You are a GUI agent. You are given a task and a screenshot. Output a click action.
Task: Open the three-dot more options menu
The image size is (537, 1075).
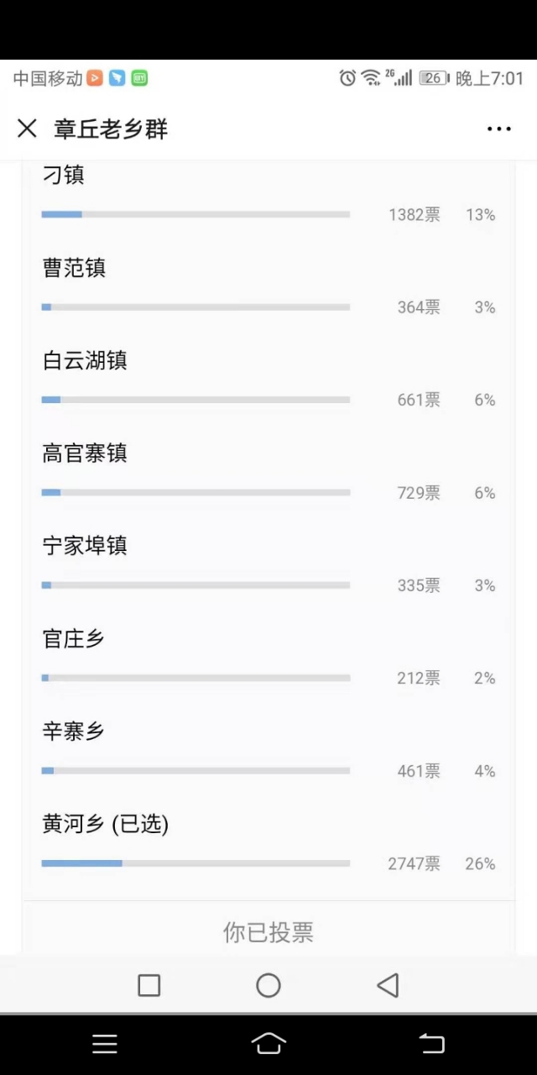click(x=498, y=128)
